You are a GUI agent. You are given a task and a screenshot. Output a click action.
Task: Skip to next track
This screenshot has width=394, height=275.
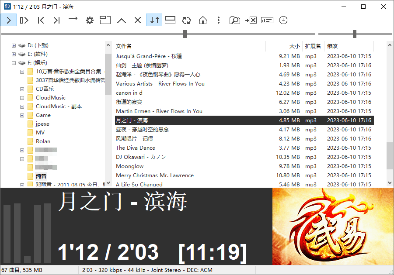[57, 20]
